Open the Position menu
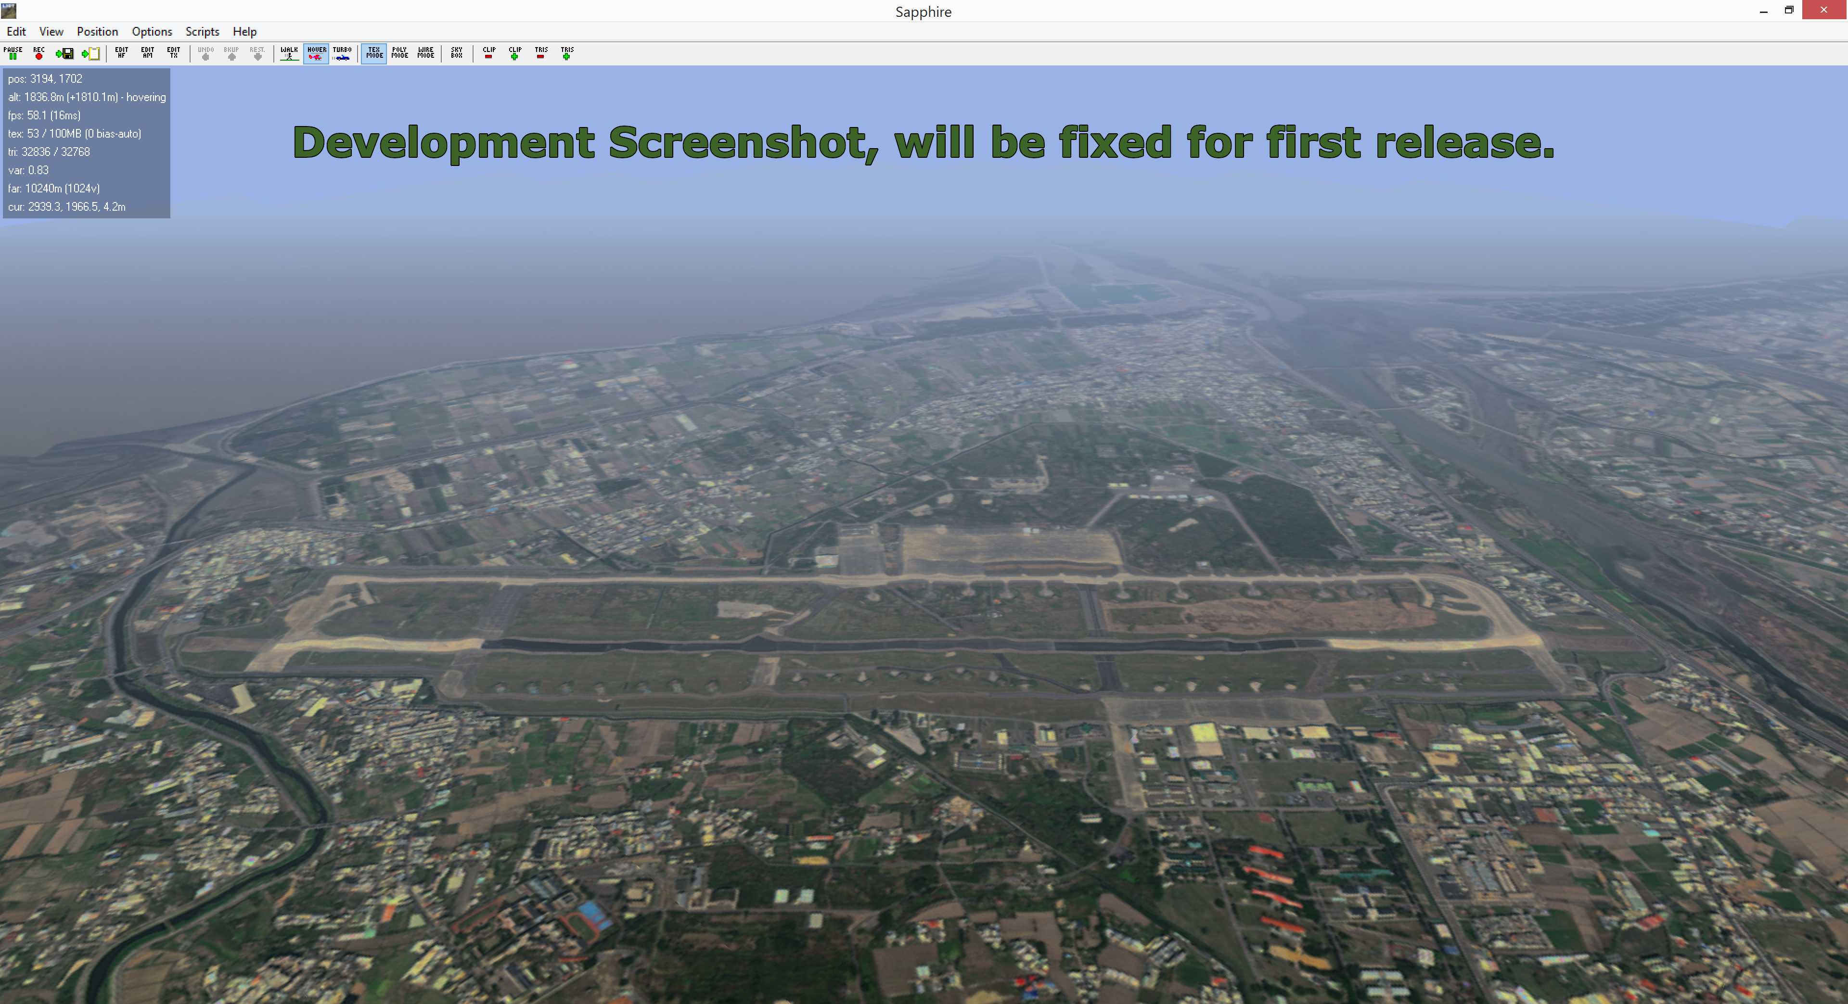 click(97, 32)
